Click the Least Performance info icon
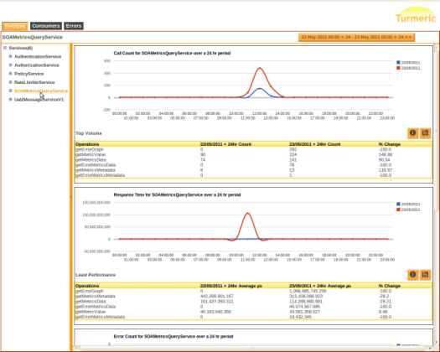This screenshot has width=440, height=352. point(412,275)
